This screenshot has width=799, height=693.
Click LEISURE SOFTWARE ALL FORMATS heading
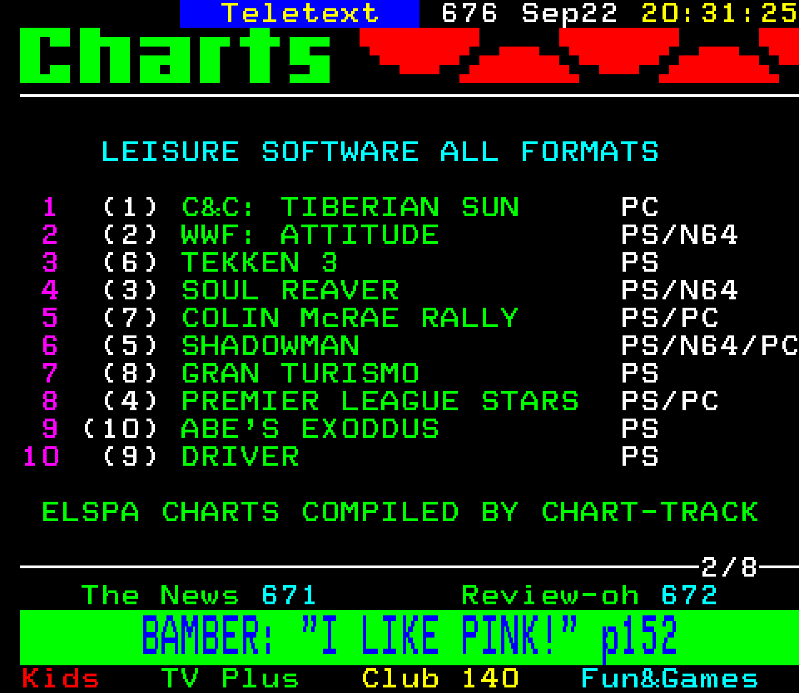pyautogui.click(x=380, y=151)
